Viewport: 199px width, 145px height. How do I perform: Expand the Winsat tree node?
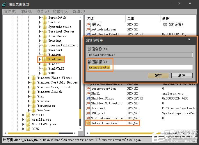pyautogui.click(x=40, y=64)
